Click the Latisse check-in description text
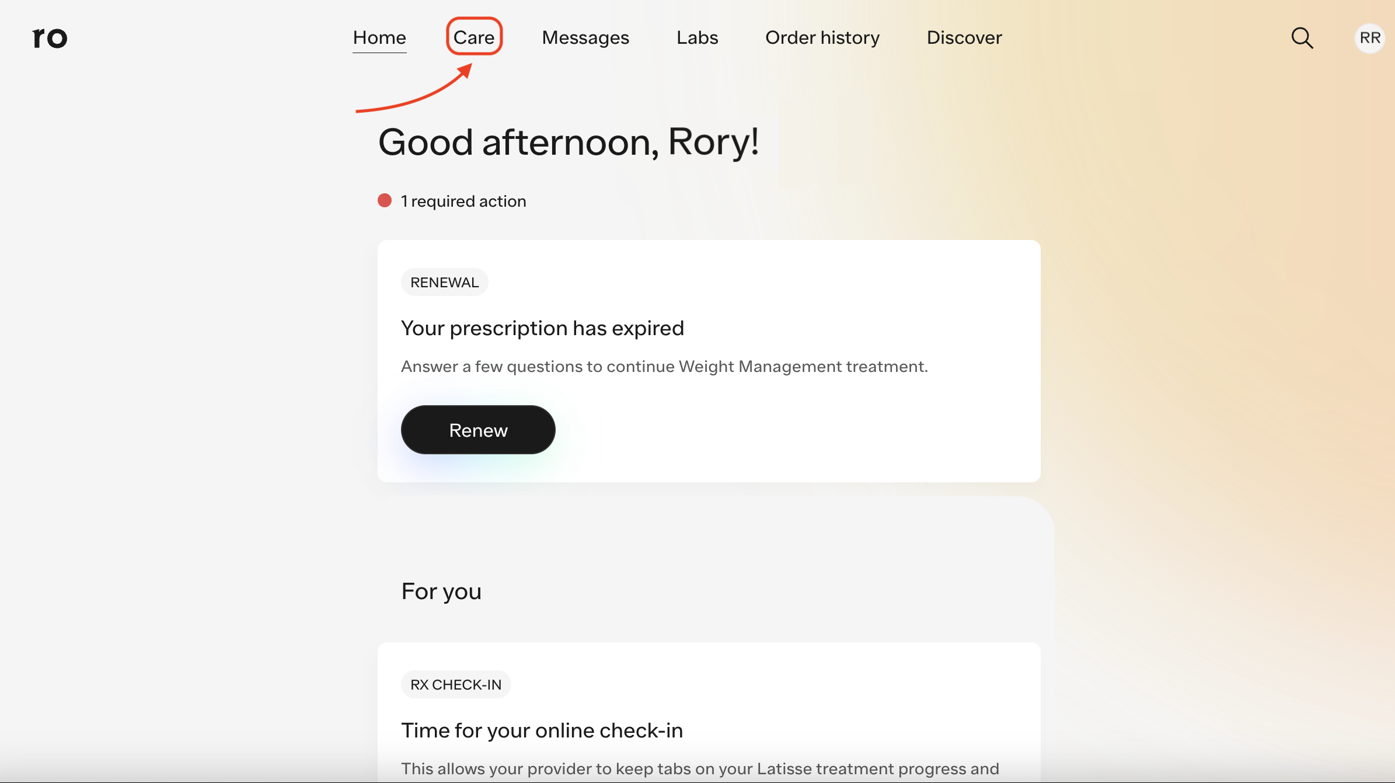 tap(700, 768)
